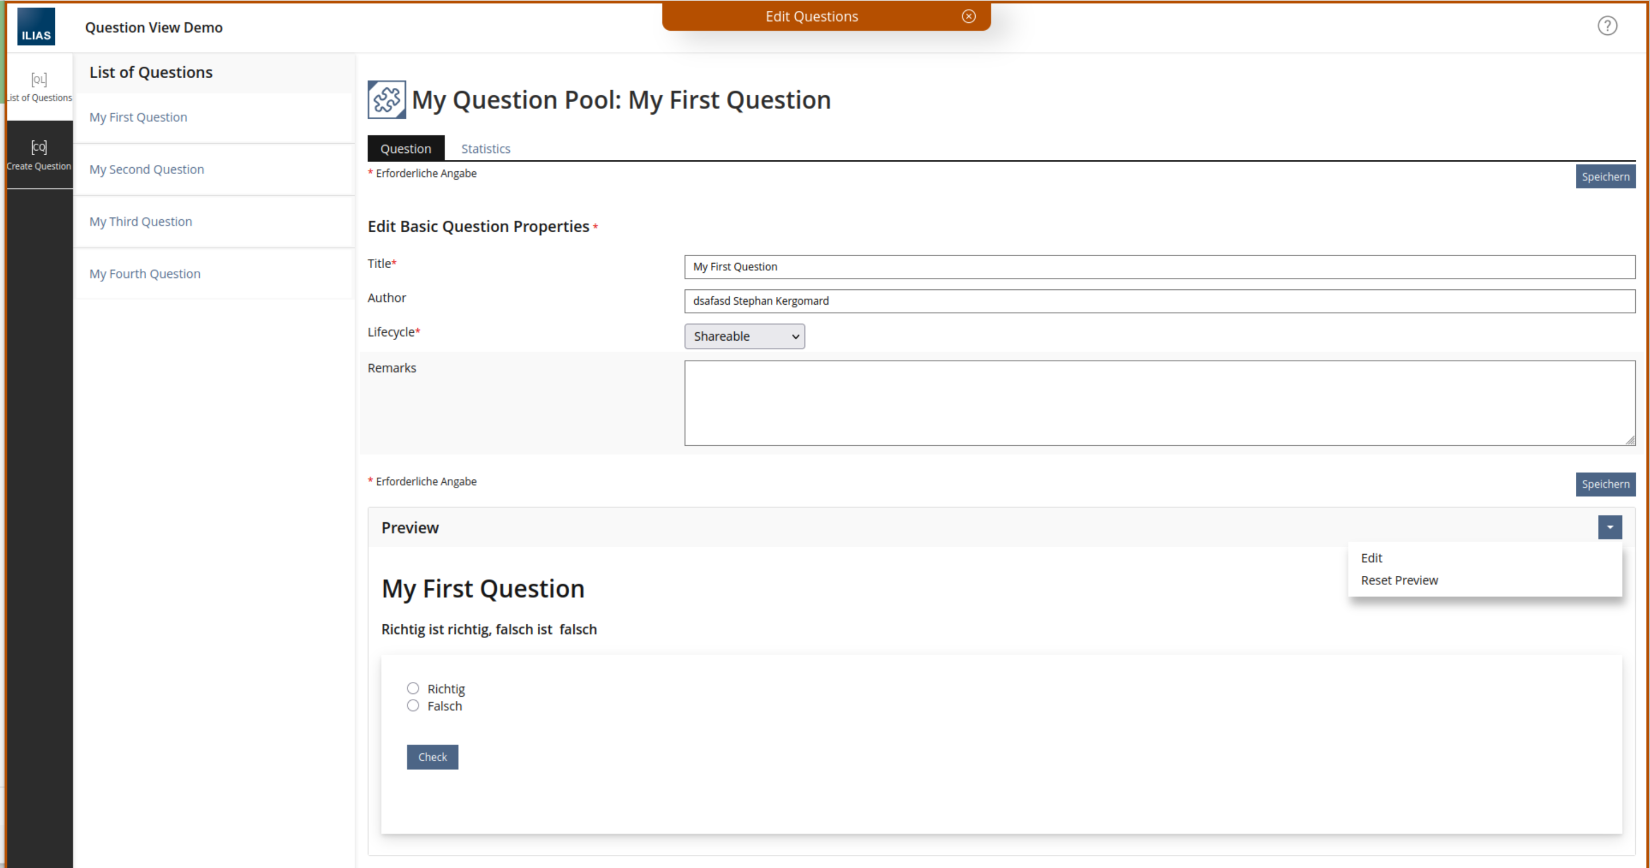Viewport: 1650px width, 868px height.
Task: Switch to the Question tab
Action: (x=405, y=148)
